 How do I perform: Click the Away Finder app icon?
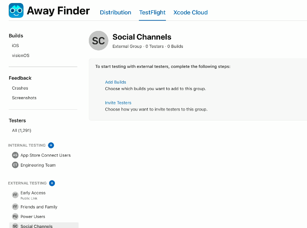point(16,10)
